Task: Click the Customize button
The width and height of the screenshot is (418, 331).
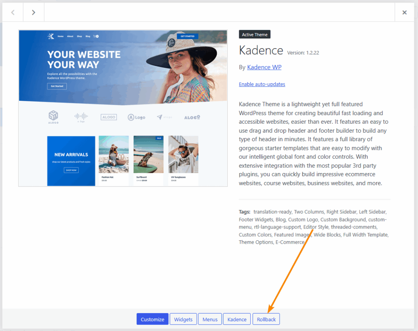Action: [x=153, y=319]
